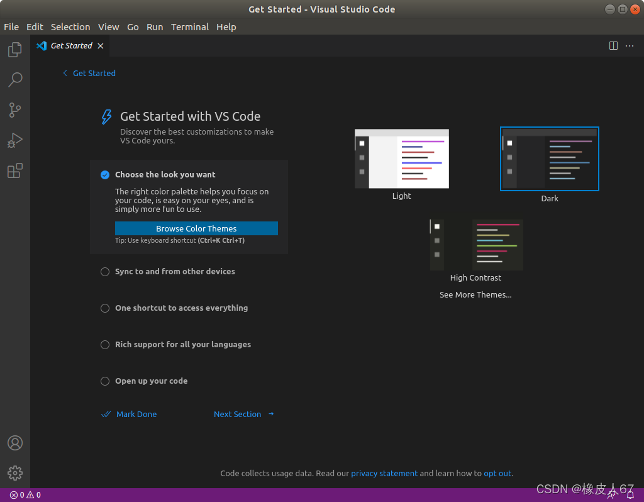The width and height of the screenshot is (644, 502).
Task: Select the Open up your code step
Action: point(151,381)
